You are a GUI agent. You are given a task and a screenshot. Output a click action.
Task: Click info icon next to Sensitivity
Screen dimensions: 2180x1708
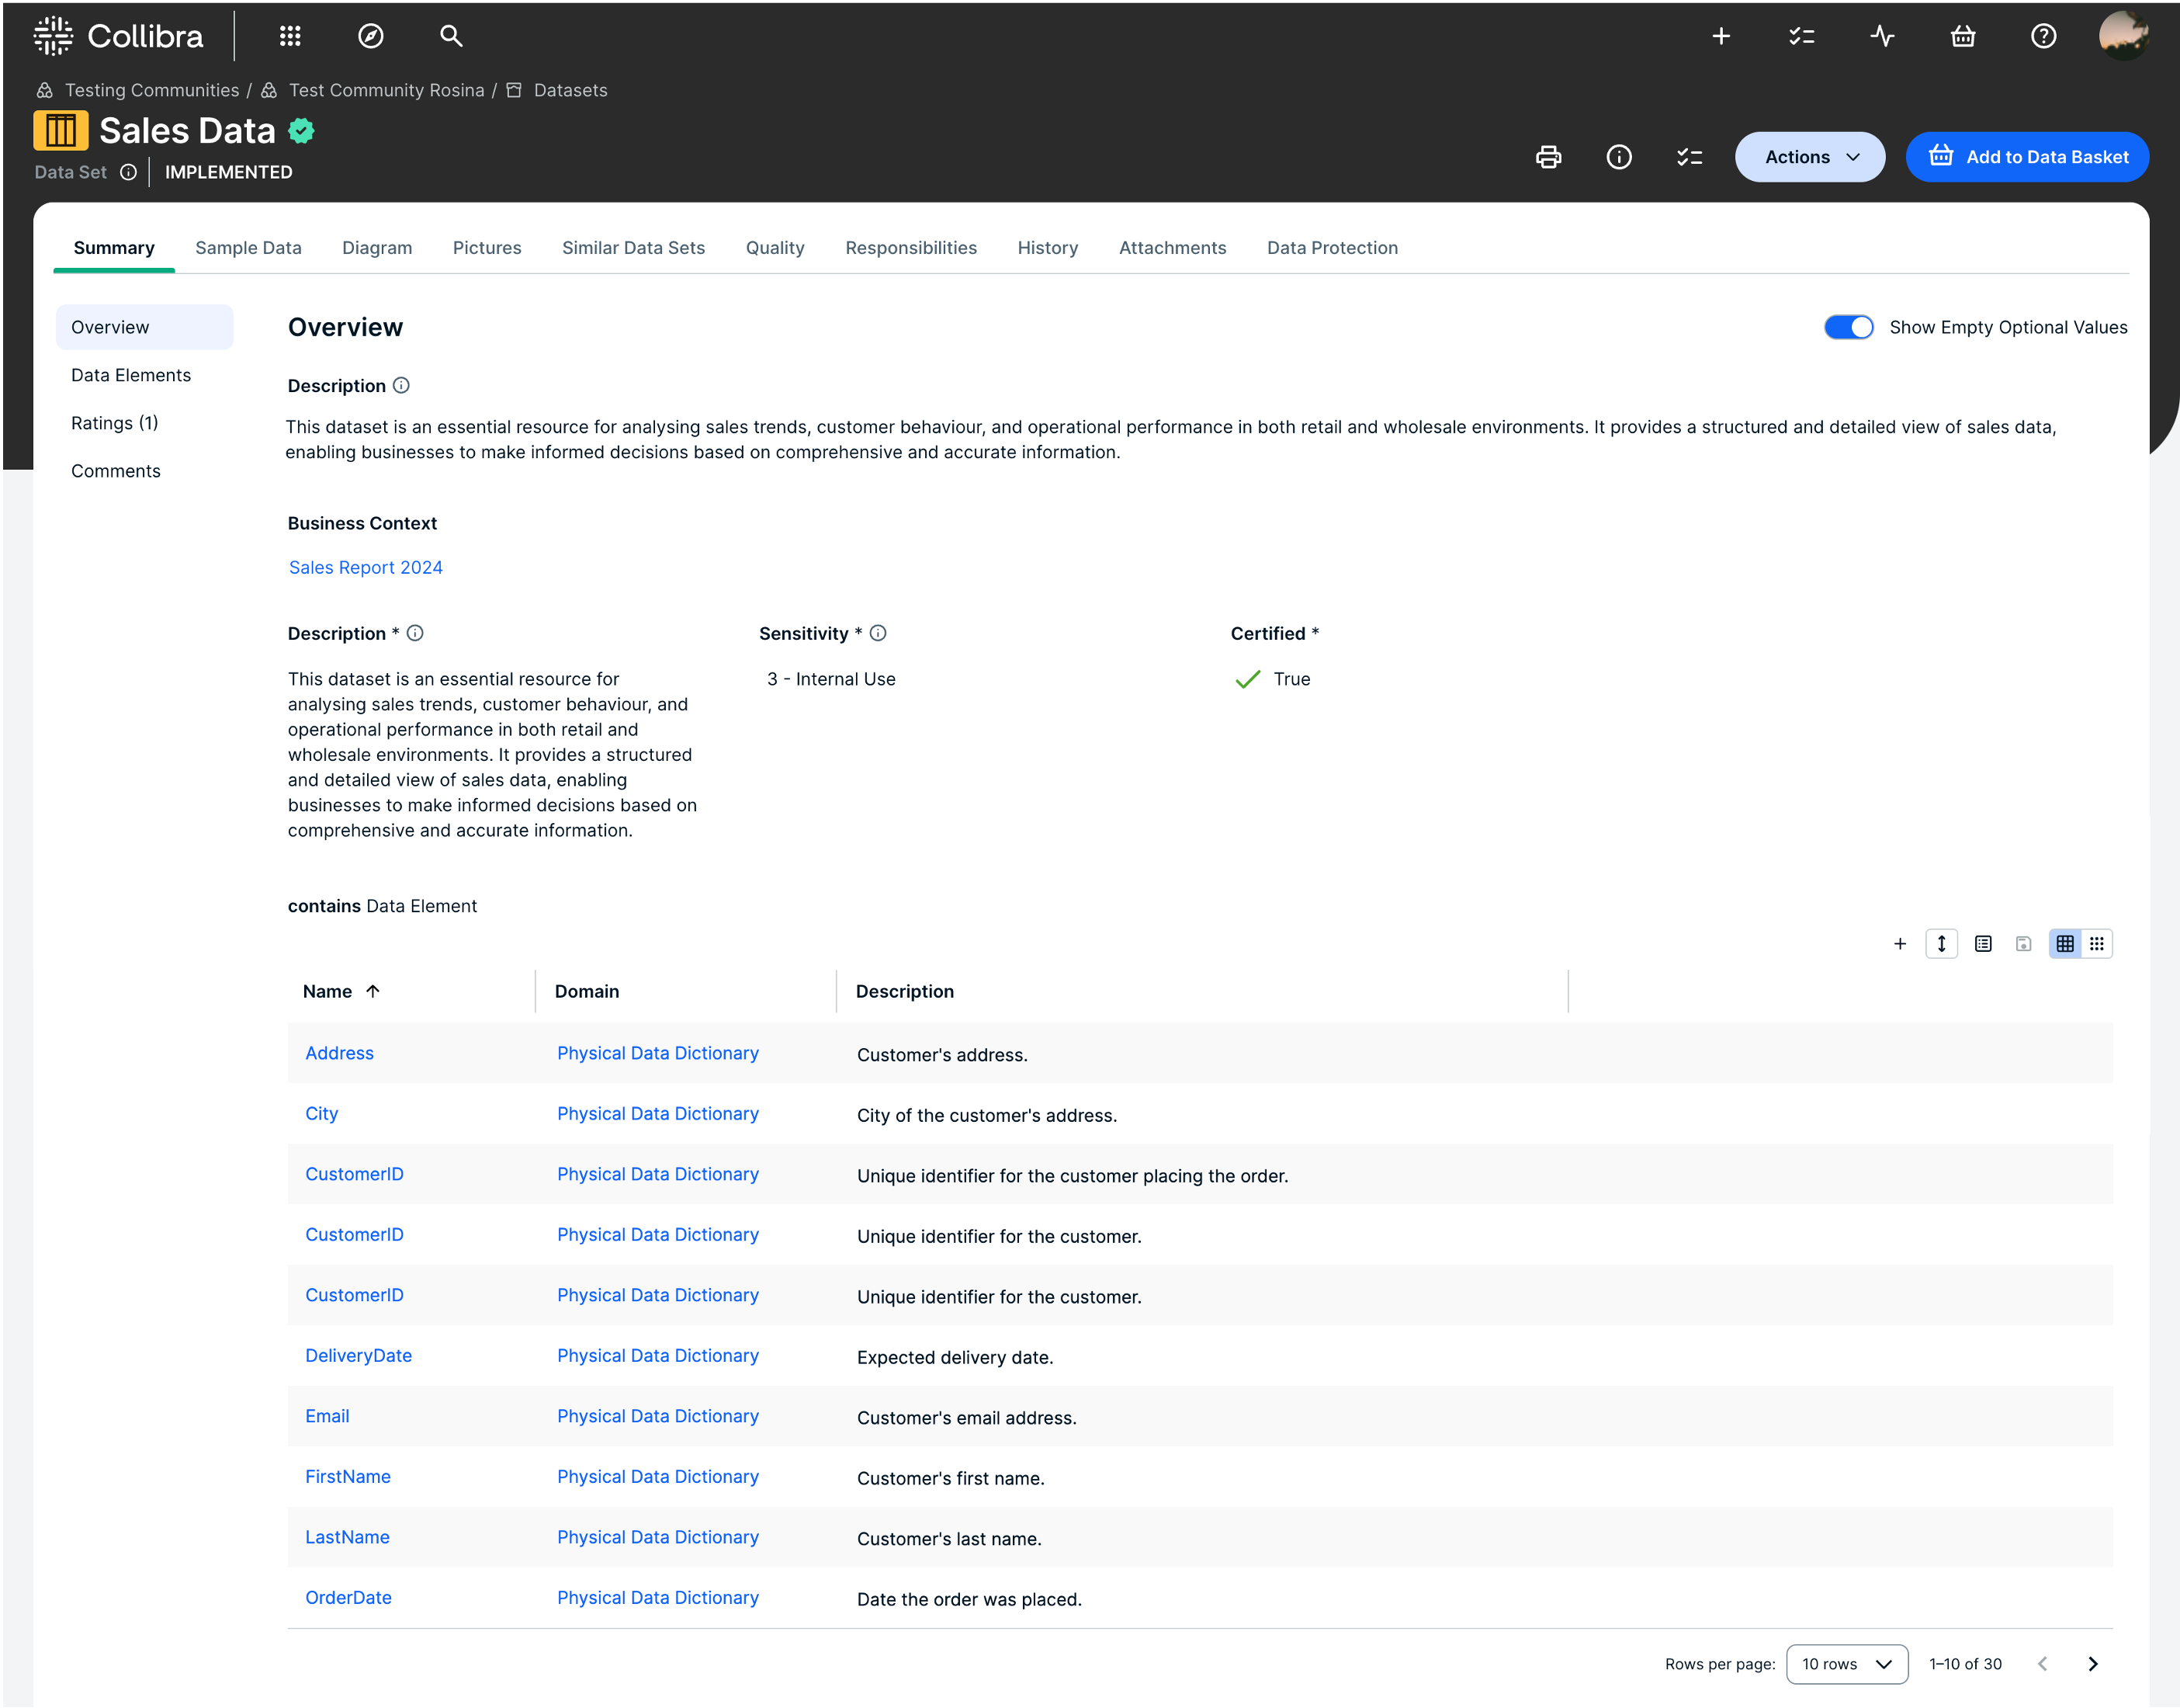pyautogui.click(x=878, y=633)
